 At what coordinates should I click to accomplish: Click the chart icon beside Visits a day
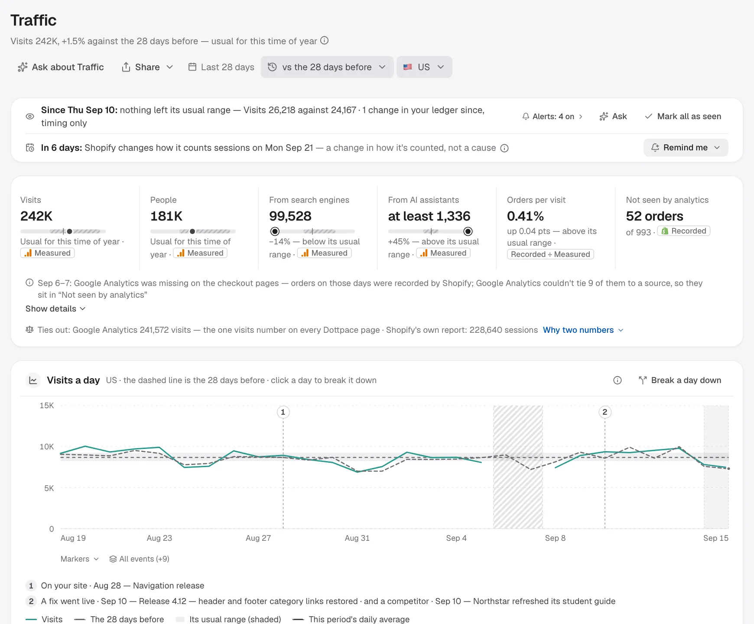click(33, 380)
